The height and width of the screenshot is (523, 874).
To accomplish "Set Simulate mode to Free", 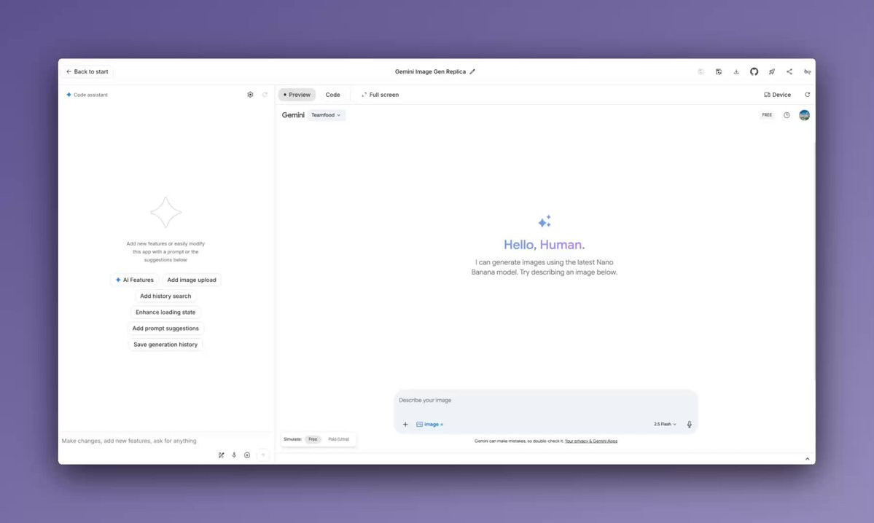I will tap(313, 439).
